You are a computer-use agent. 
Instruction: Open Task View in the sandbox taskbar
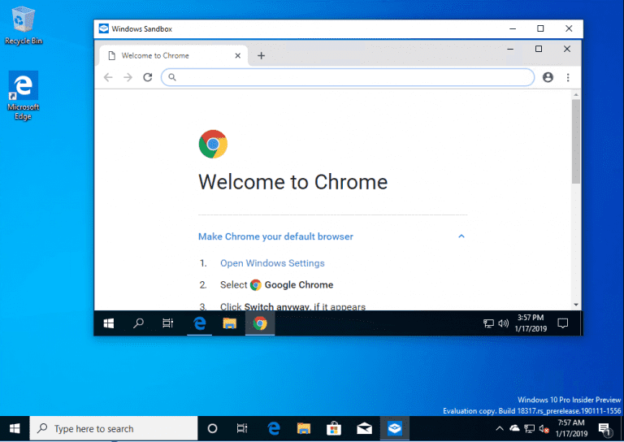coord(168,323)
